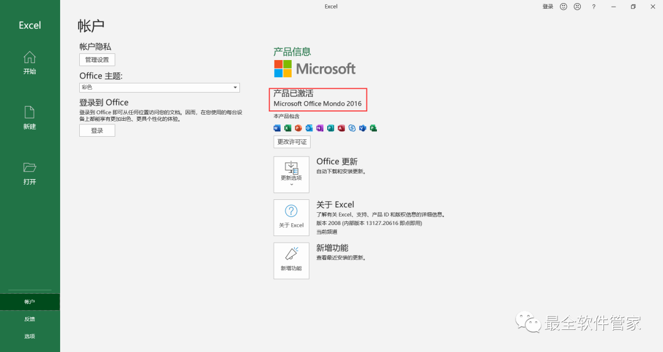Viewport: 663px width, 352px height.
Task: Click the Outlook icon in included products
Action: (x=309, y=128)
